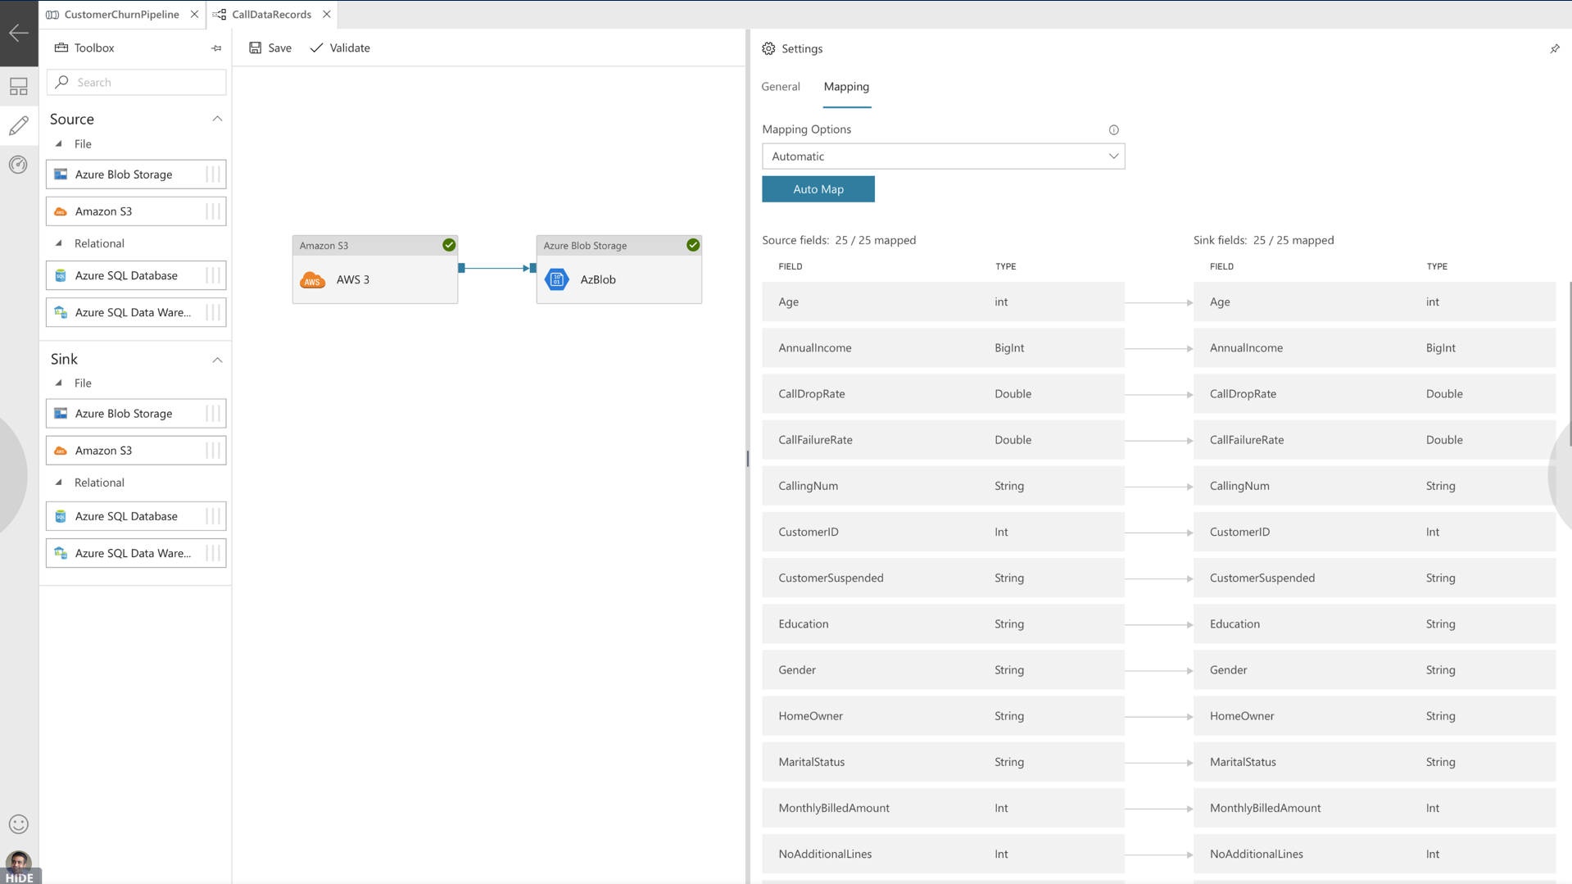Select the pencil edit icon in left sidebar
Viewport: 1572px width, 884px height.
coord(18,125)
